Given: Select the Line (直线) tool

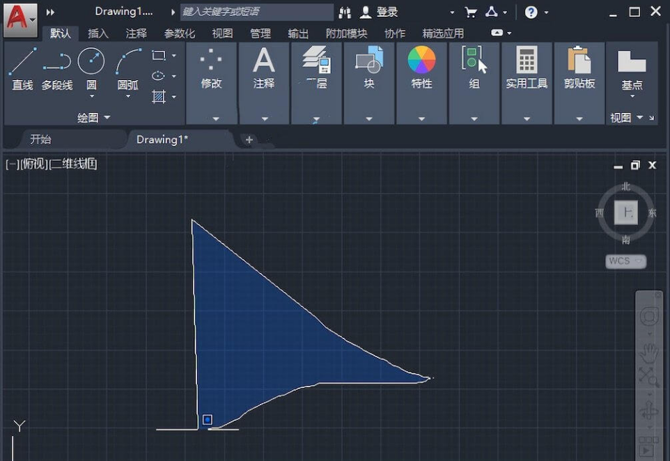Looking at the screenshot, I should (22, 63).
